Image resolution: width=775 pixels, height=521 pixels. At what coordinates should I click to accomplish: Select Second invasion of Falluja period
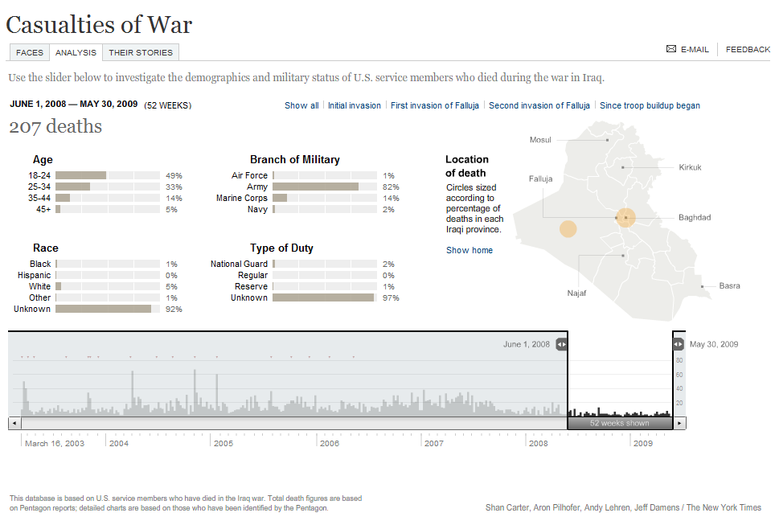(x=539, y=105)
